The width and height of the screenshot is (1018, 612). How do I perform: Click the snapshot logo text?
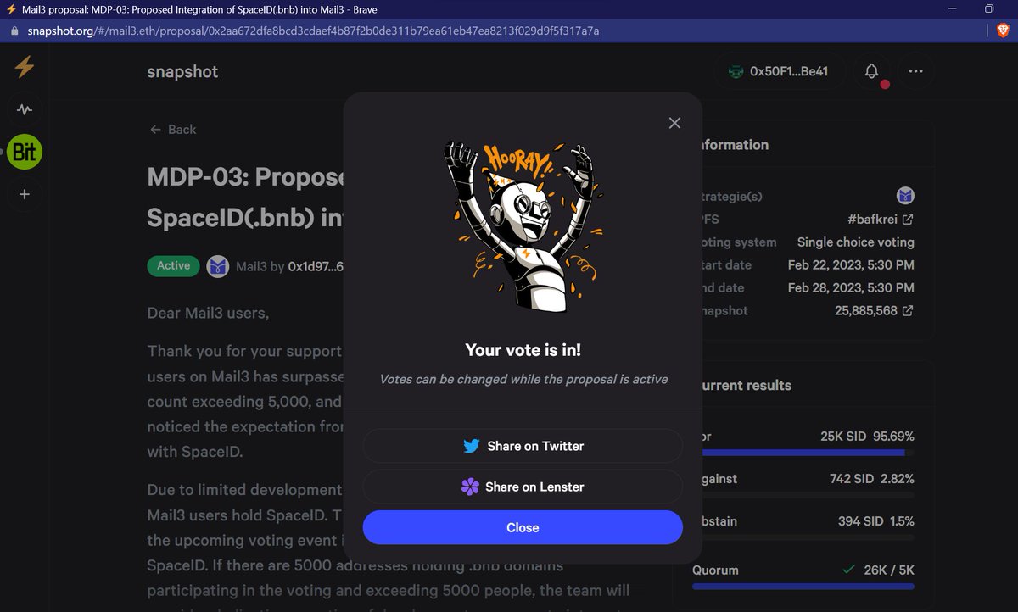tap(182, 71)
